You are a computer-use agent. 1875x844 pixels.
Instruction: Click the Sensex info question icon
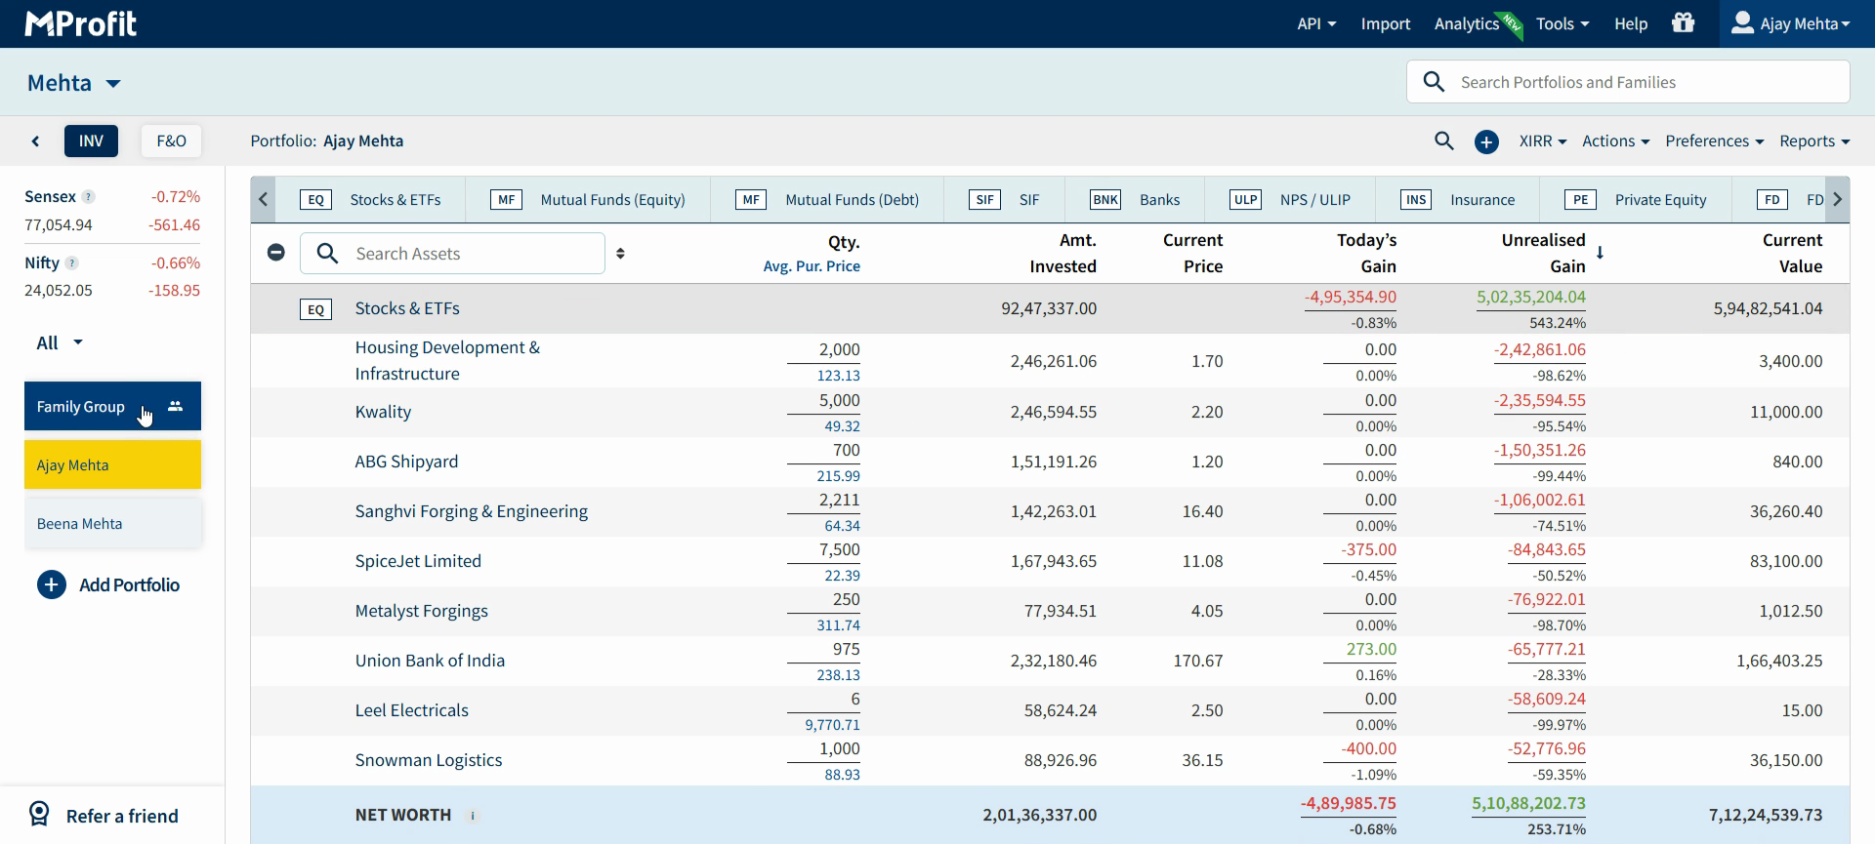pyautogui.click(x=89, y=197)
